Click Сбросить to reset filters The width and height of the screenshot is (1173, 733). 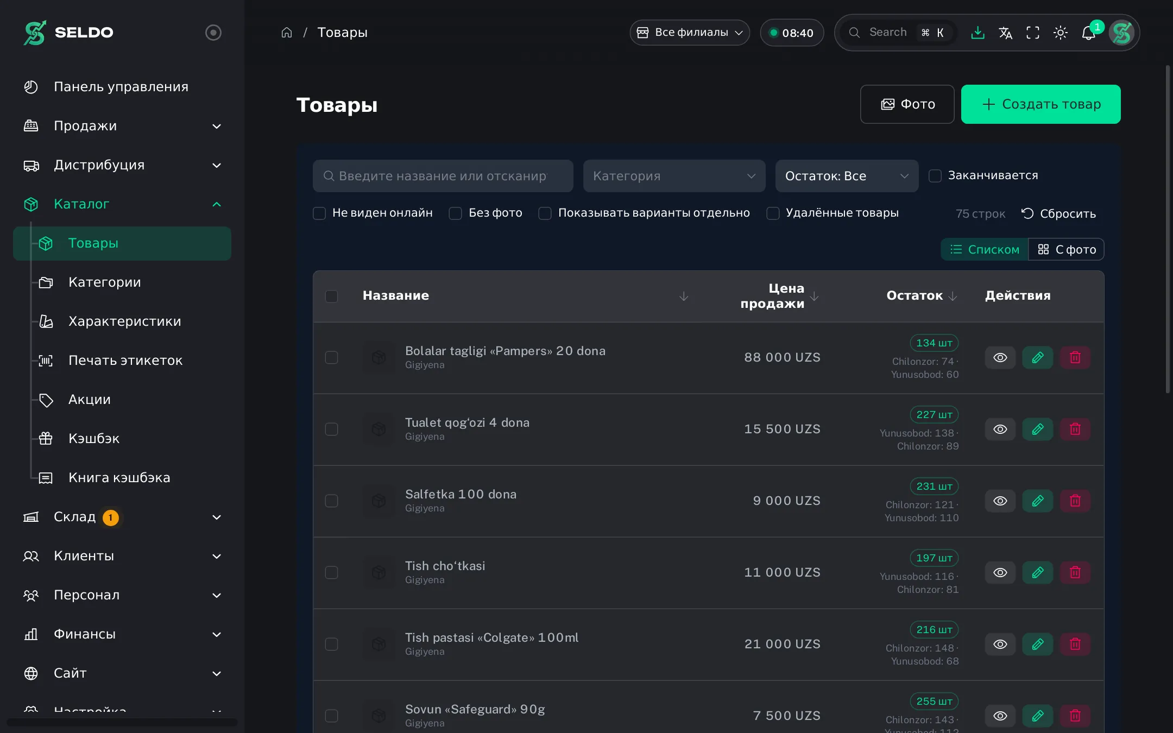tap(1058, 213)
